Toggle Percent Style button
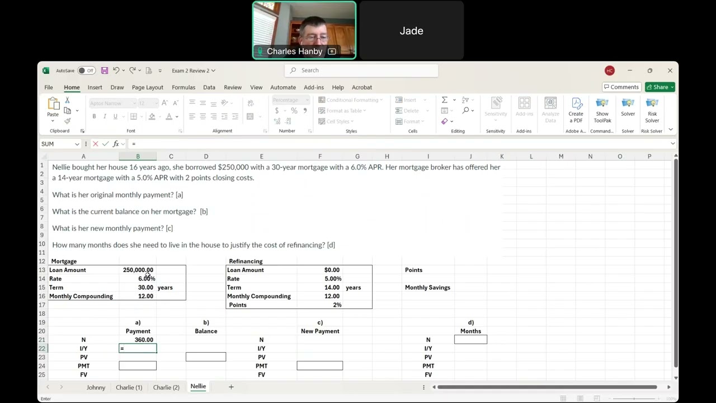 coord(294,111)
